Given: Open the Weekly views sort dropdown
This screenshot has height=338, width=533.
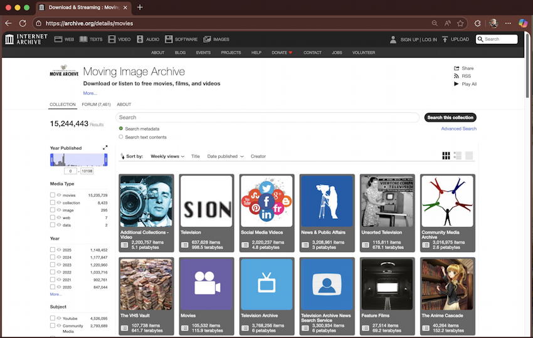Looking at the screenshot, I should [x=167, y=156].
